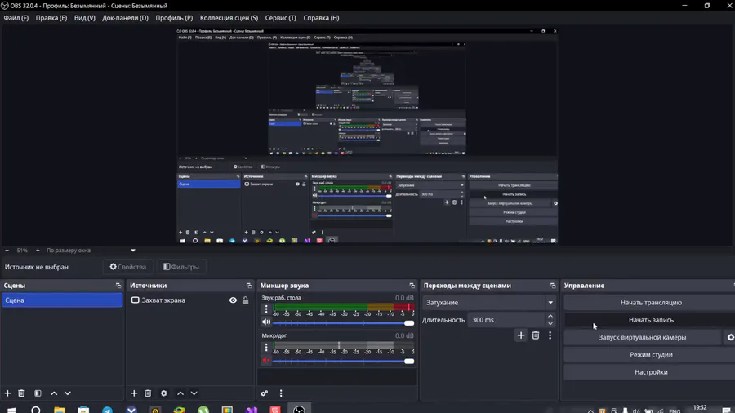The image size is (735, 413).
Task: Open the Сервис menu
Action: (x=280, y=18)
